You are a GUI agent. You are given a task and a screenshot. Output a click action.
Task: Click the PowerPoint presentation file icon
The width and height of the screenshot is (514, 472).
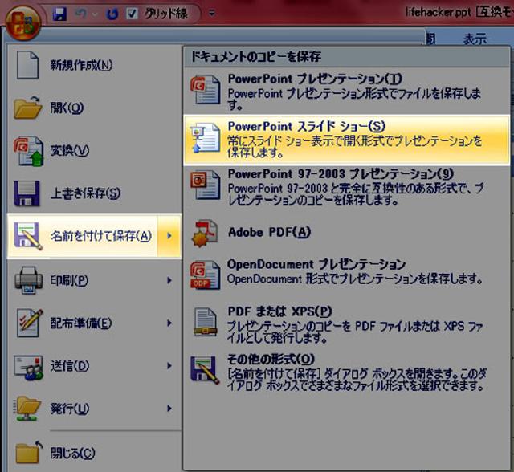coord(206,90)
